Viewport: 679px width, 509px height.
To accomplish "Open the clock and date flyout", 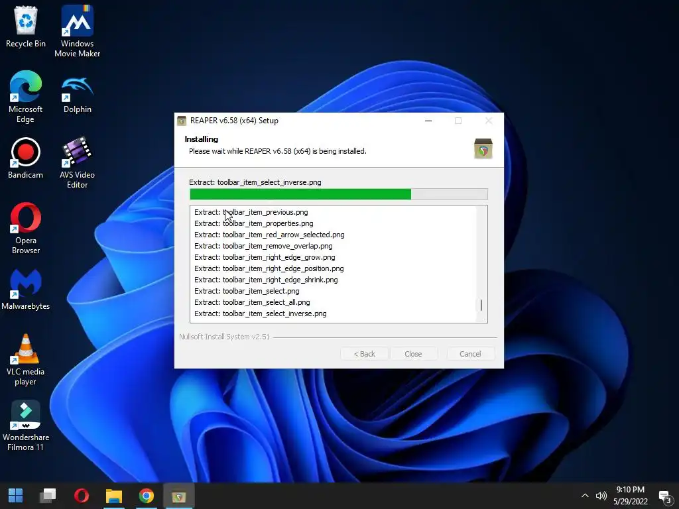I will click(x=631, y=496).
